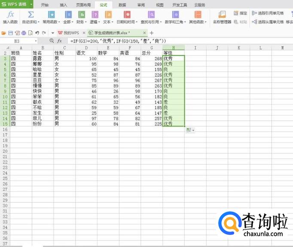Switch to the 数据 (Data) tab
Image resolution: width=293 pixels, height=247 pixels.
coord(122,5)
